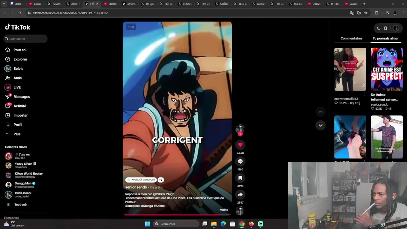Open File Explorer from the taskbar

[214, 224]
